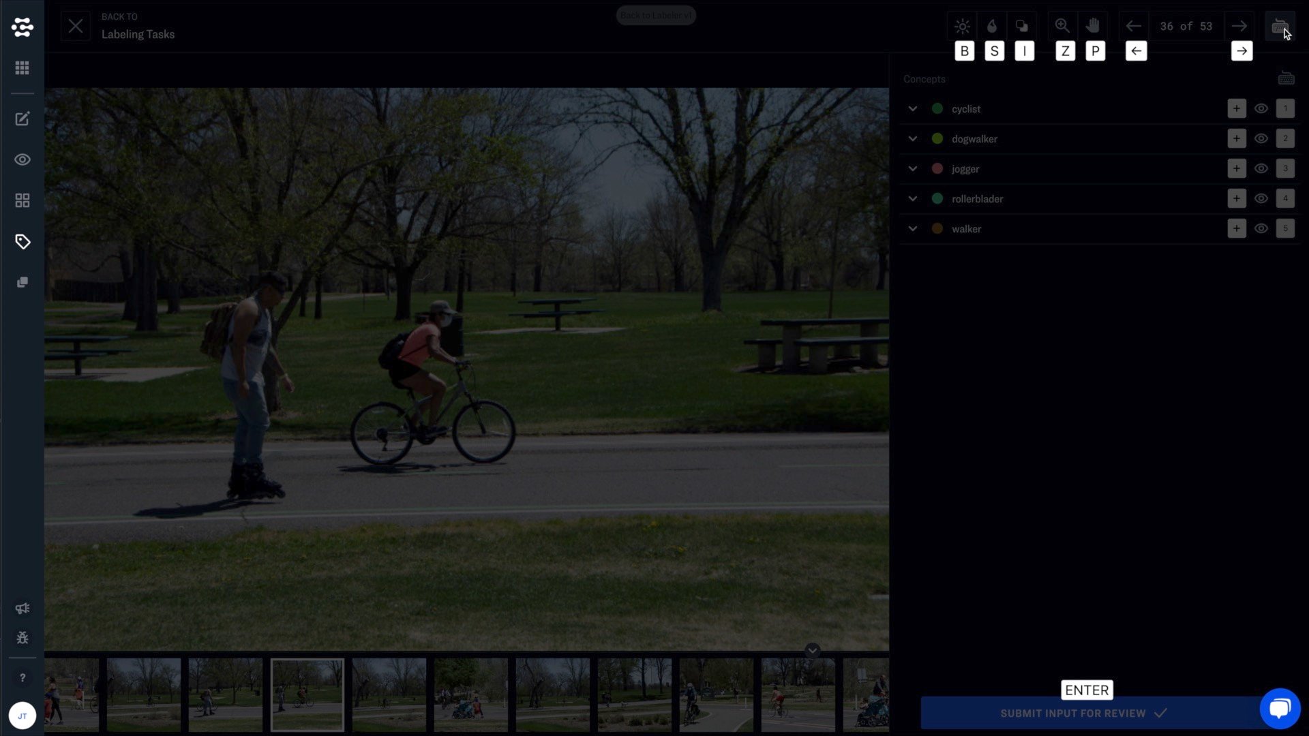Open keyboard shortcuts icon in top bar
Viewport: 1309px width, 736px height.
[x=1280, y=27]
